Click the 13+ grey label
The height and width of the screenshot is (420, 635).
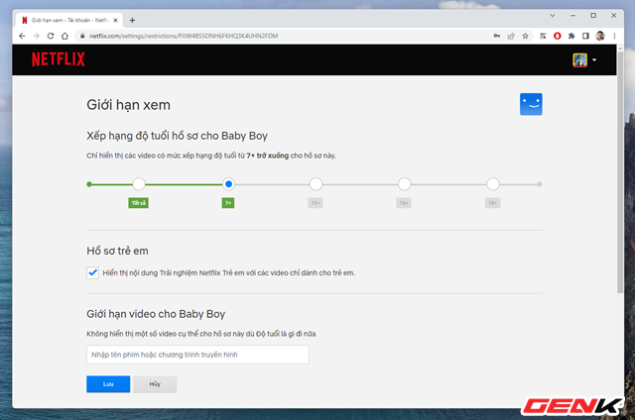316,203
